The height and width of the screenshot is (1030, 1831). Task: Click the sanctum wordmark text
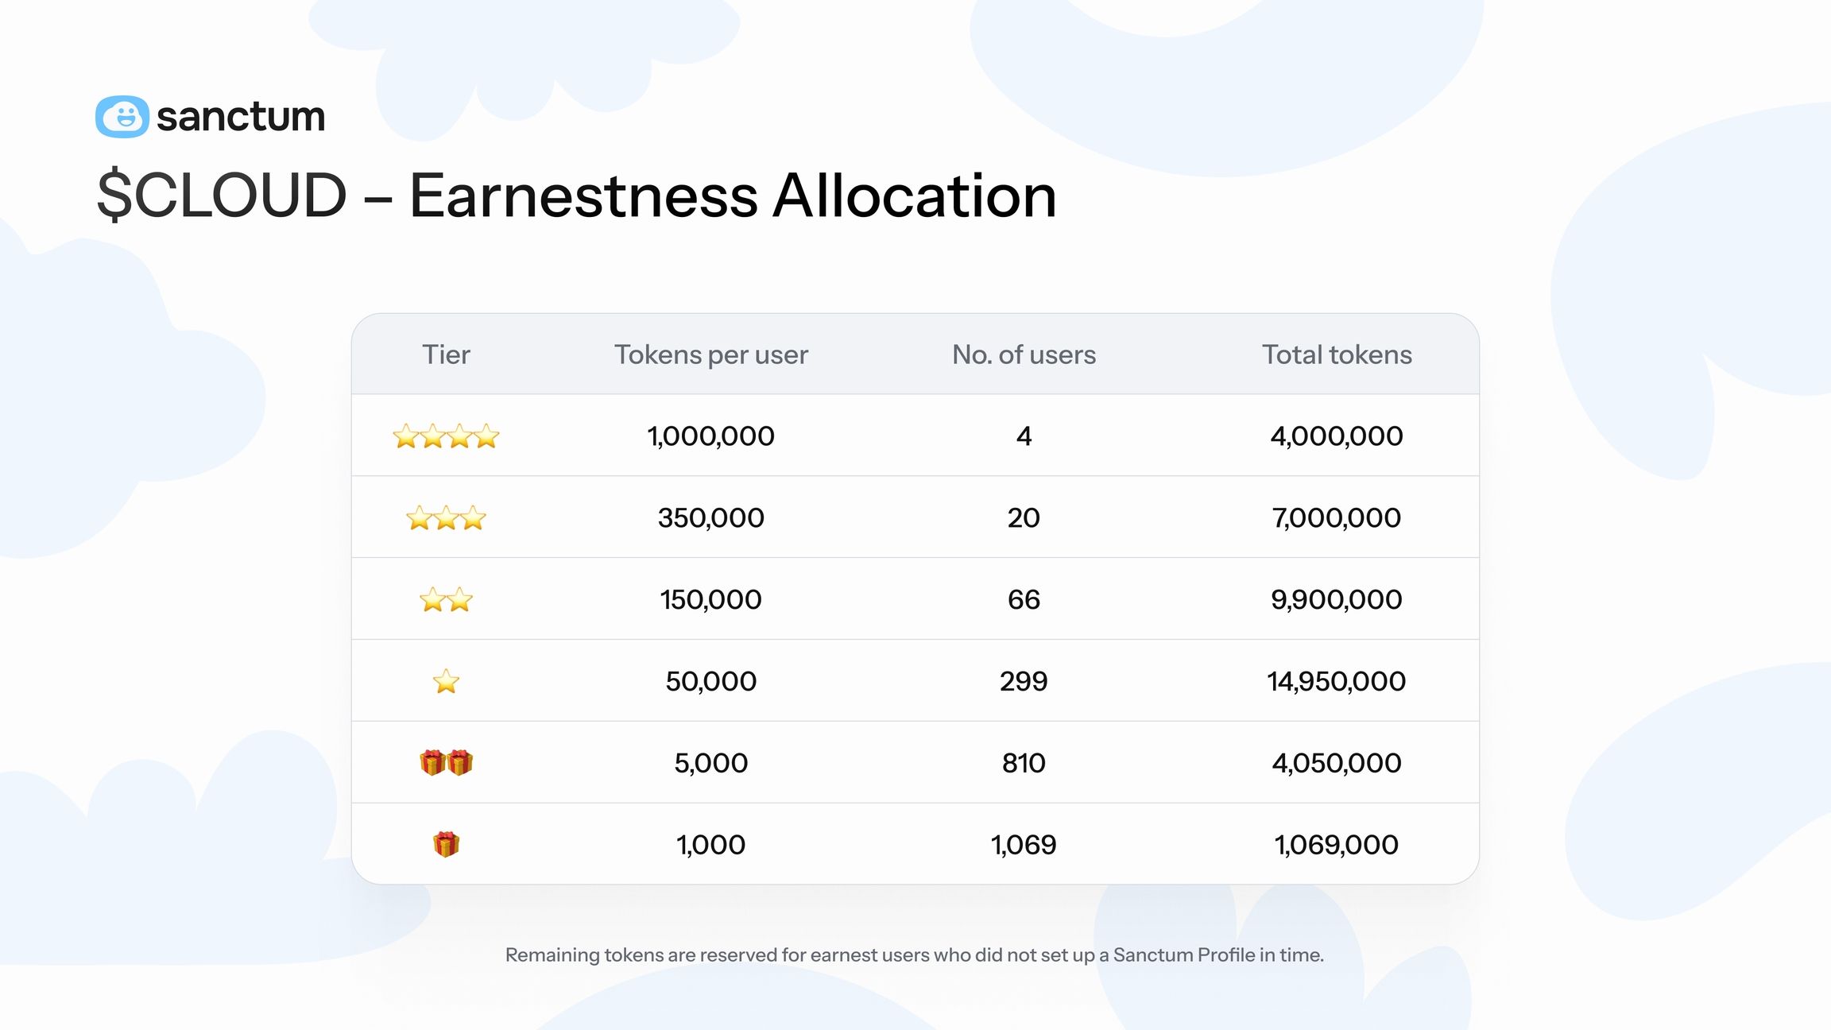241,117
